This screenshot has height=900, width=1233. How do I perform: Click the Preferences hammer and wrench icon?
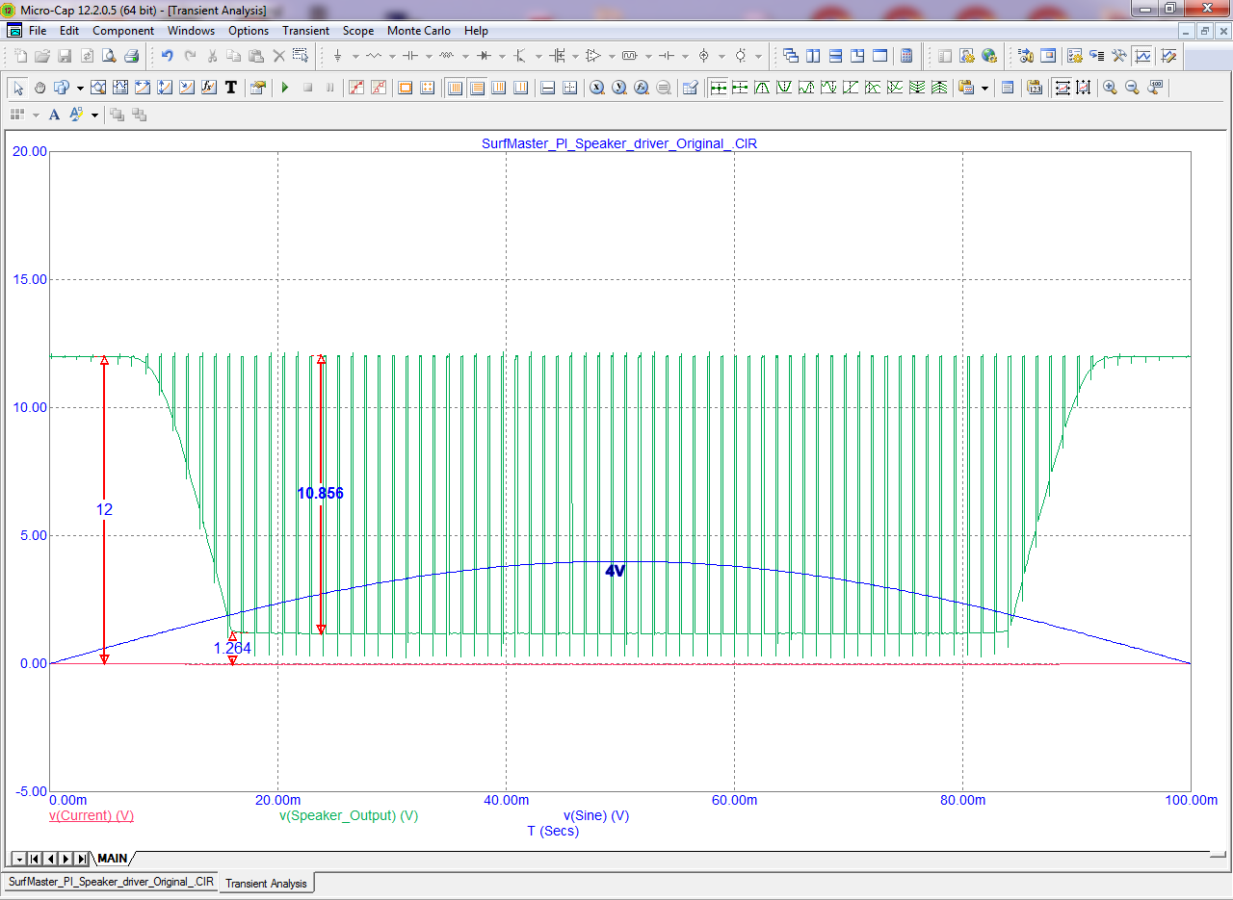1118,56
